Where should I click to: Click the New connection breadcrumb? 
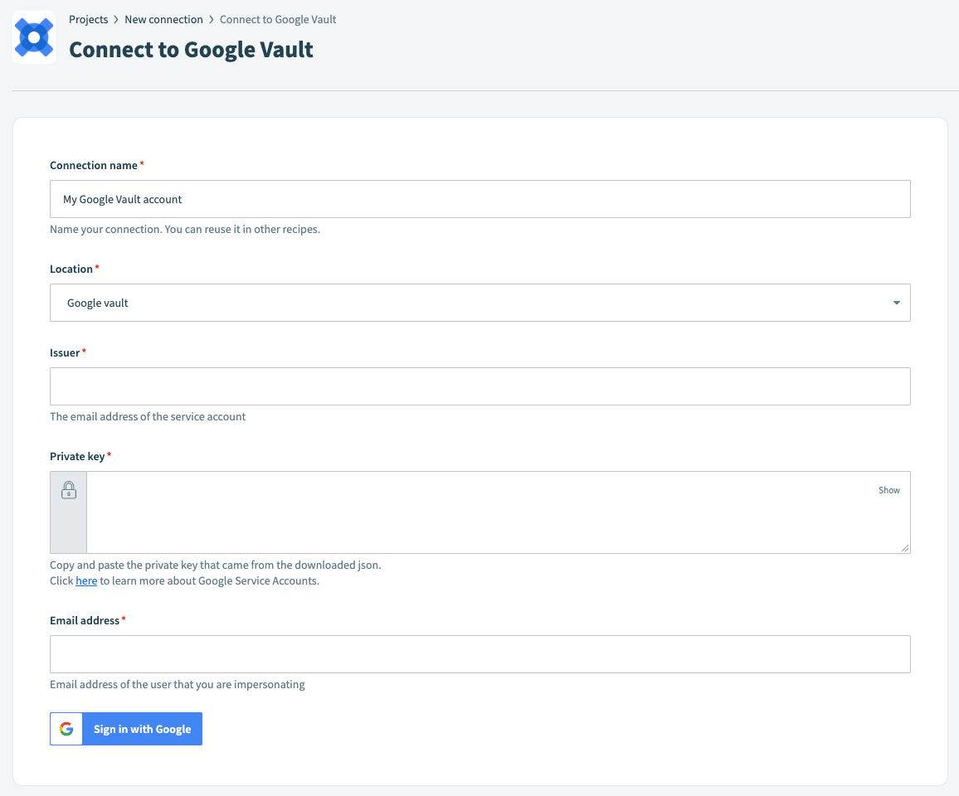pyautogui.click(x=163, y=19)
